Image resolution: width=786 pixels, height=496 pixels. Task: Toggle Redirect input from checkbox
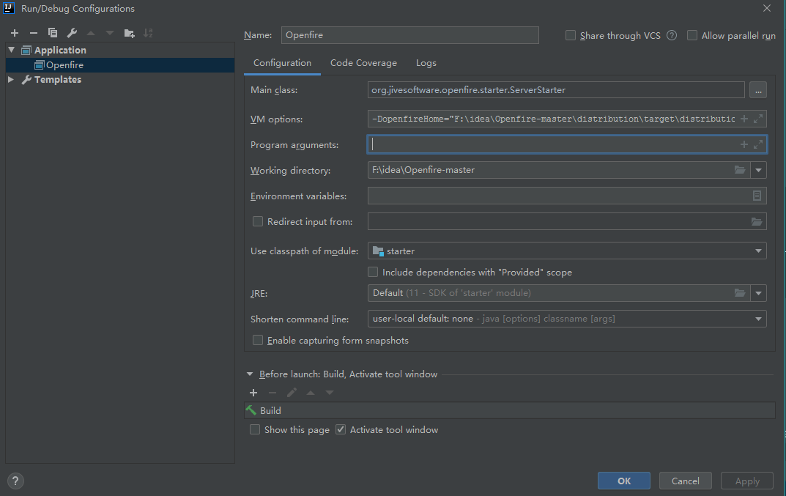click(258, 222)
